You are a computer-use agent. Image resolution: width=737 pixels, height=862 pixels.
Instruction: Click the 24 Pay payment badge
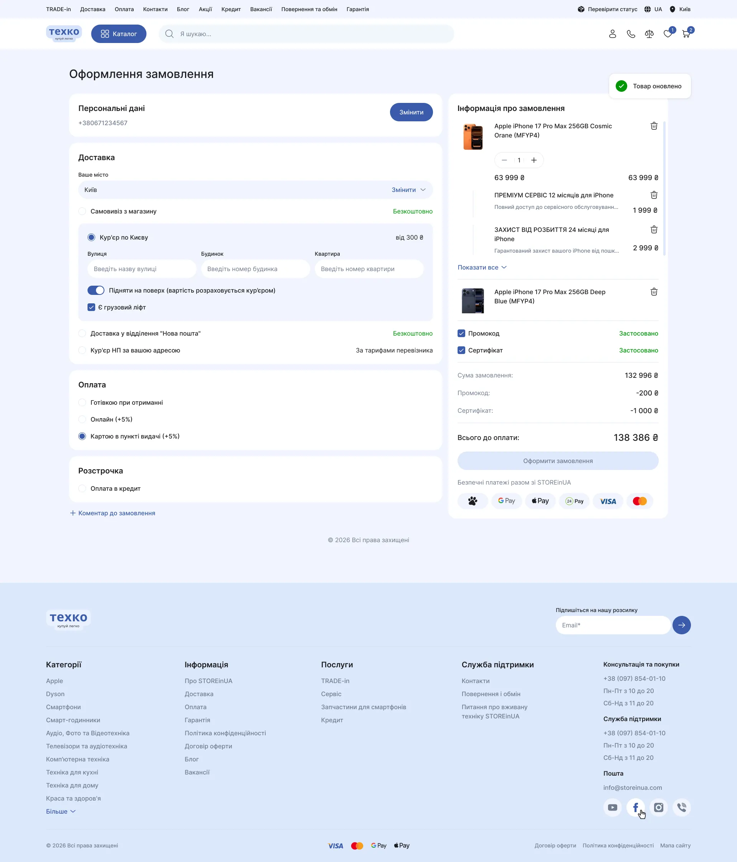click(574, 501)
